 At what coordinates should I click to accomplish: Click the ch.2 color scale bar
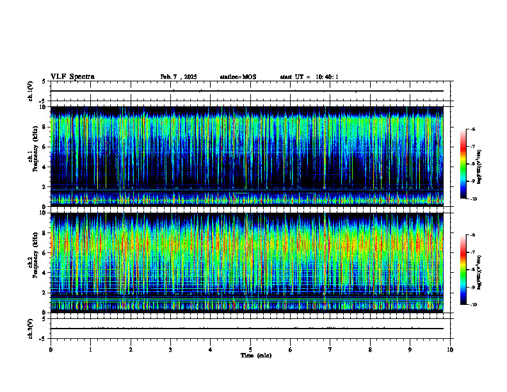[463, 270]
